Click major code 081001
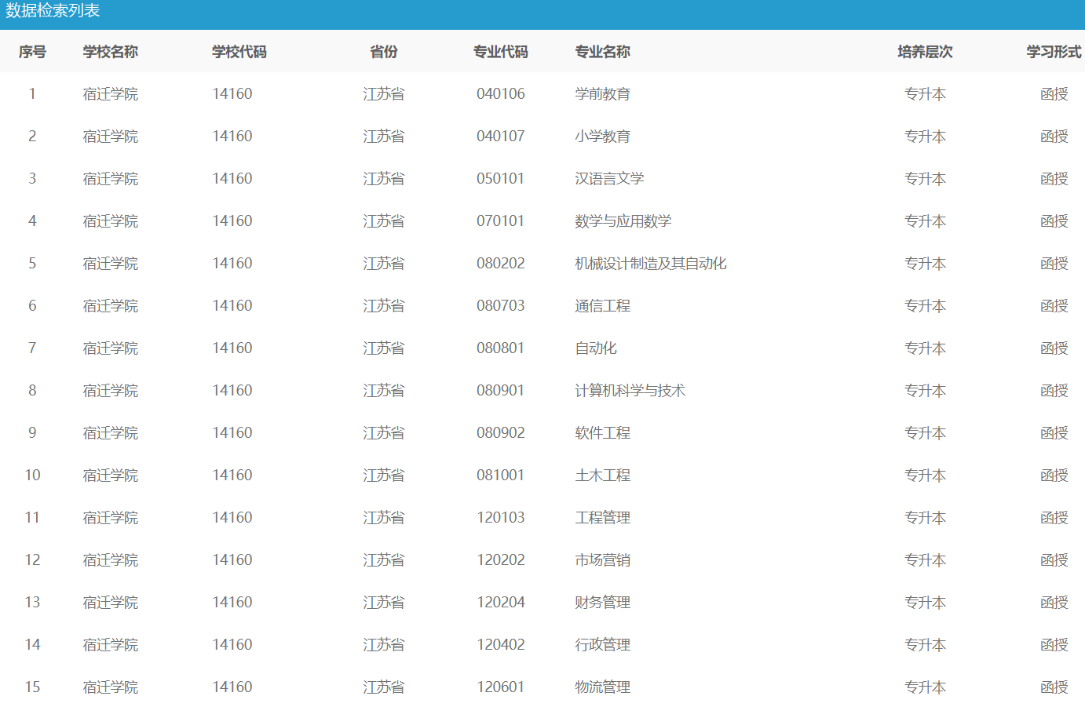Screen dimensions: 1085x707 pos(501,476)
